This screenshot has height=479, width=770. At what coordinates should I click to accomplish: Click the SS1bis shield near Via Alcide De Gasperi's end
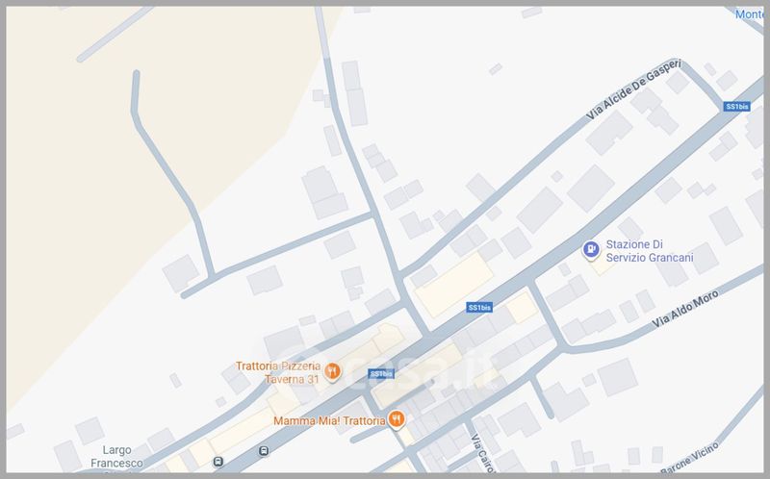pos(736,107)
